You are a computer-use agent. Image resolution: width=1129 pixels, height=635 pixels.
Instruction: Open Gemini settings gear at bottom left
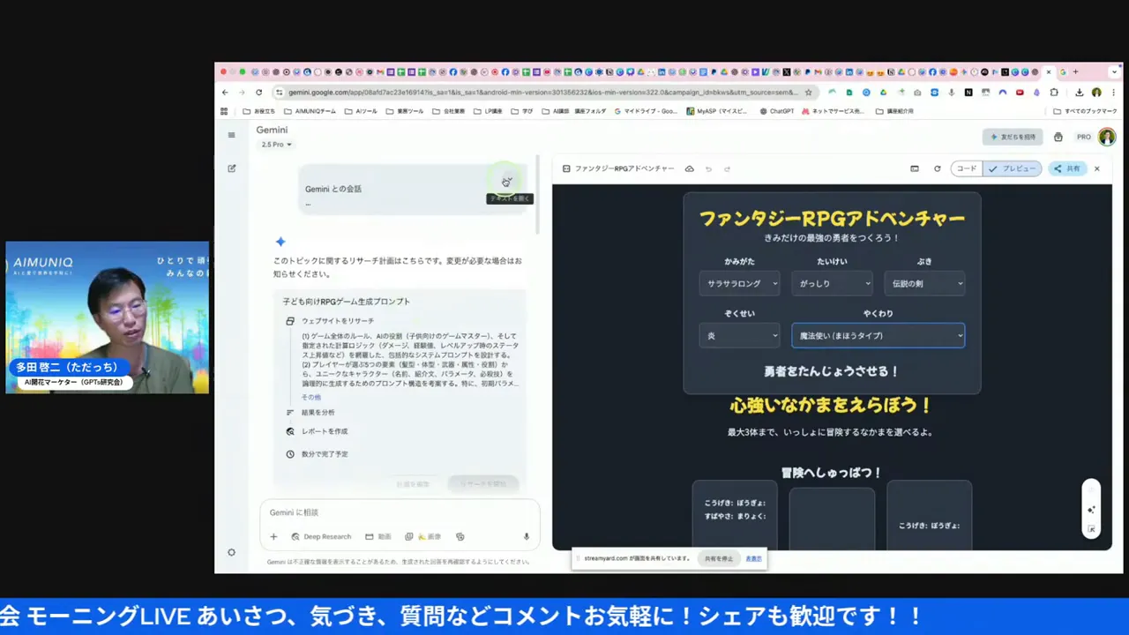(x=231, y=552)
